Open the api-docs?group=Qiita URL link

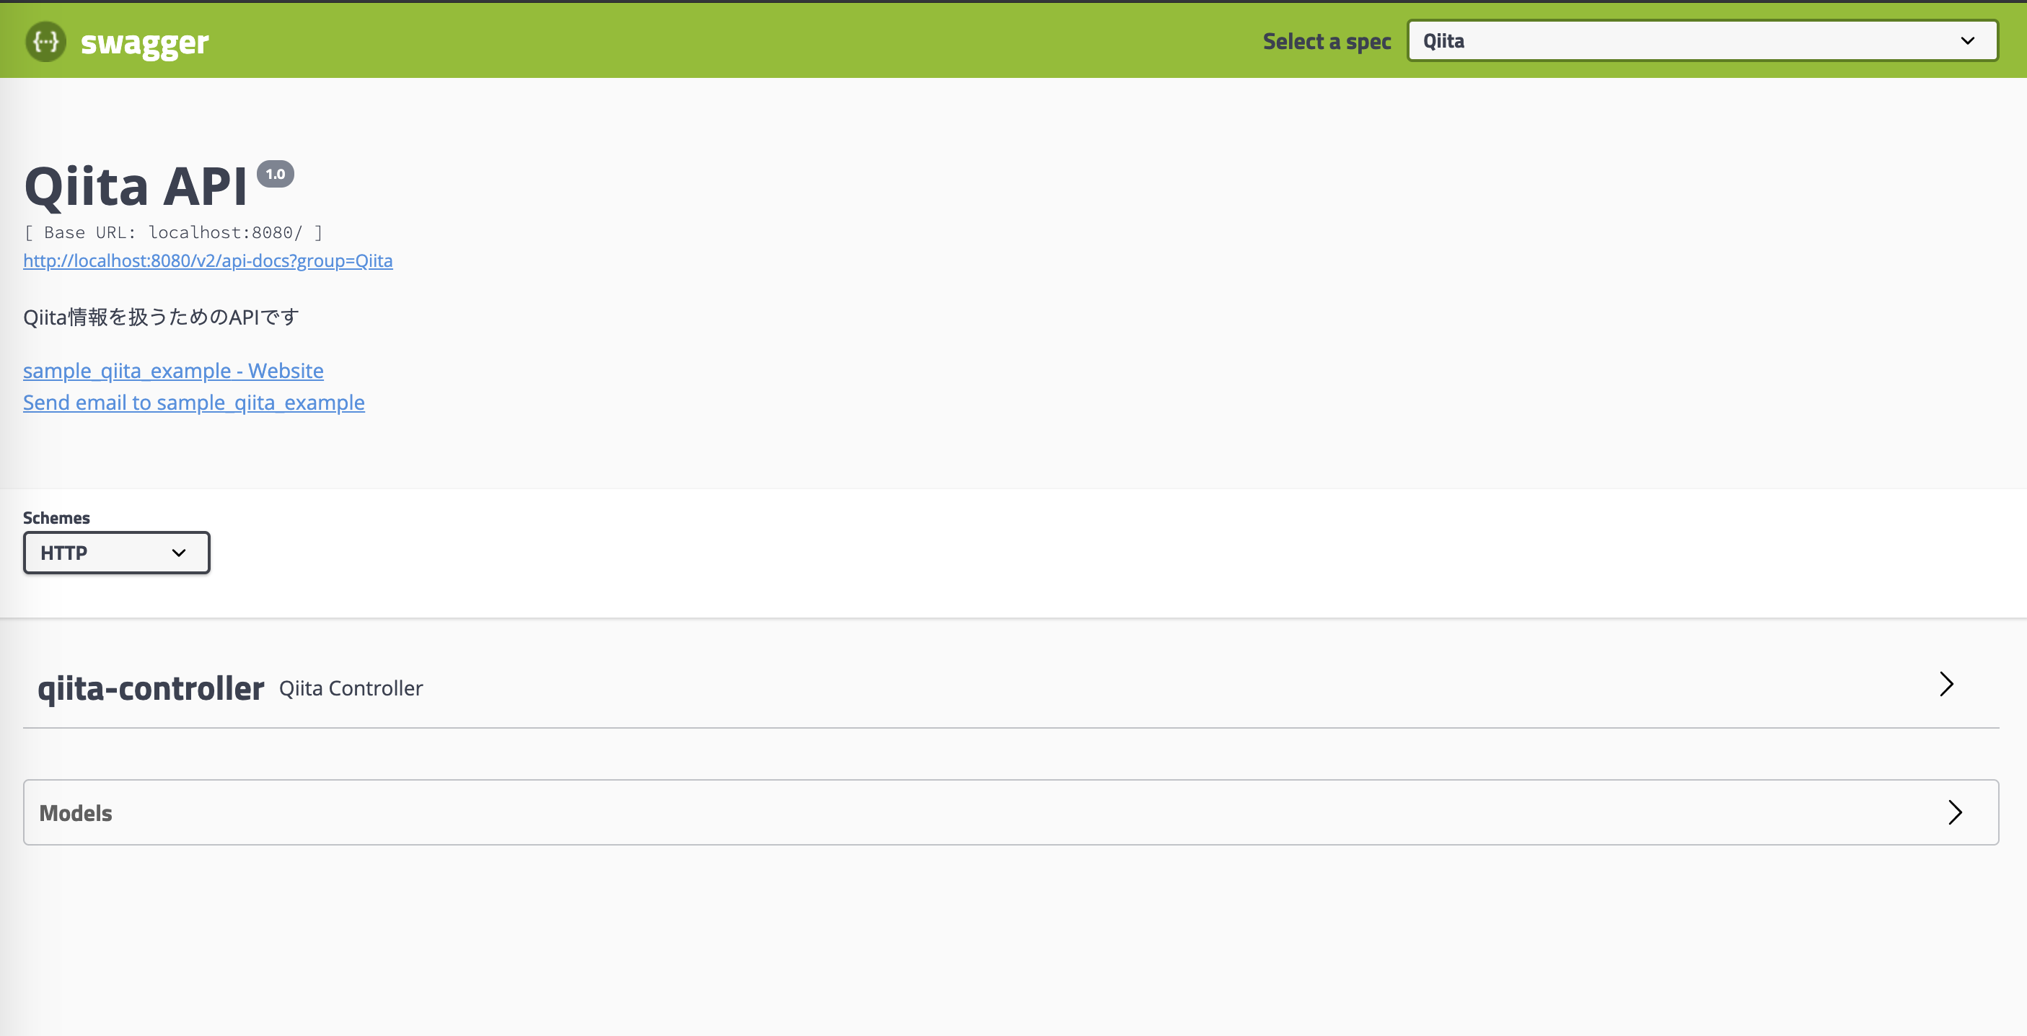point(208,260)
